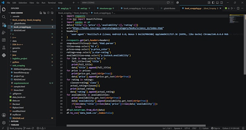Open the Run and Debug view
246x130 pixels.
pos(4,32)
